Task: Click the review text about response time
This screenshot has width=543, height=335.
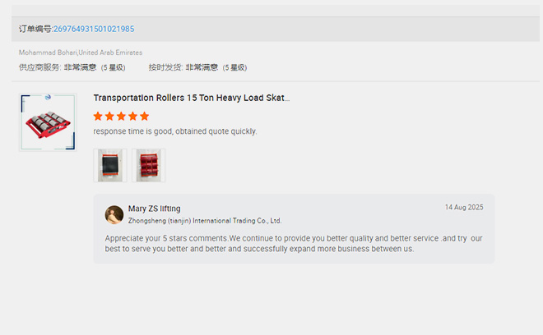Action: 174,131
